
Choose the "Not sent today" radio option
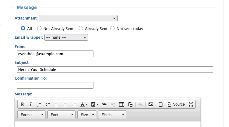[112, 28]
